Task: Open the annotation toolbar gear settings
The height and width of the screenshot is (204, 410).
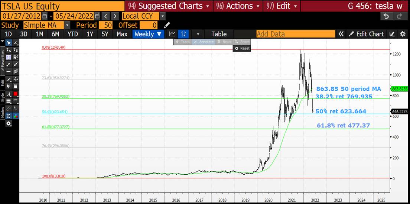Action: 9,123
